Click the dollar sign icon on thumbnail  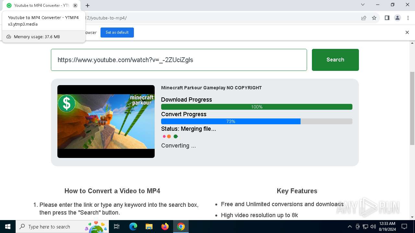point(67,103)
